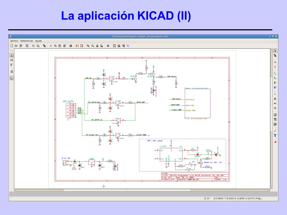The width and height of the screenshot is (287, 215).
Task: Select the Place junction tool
Action: pyautogui.click(x=275, y=108)
